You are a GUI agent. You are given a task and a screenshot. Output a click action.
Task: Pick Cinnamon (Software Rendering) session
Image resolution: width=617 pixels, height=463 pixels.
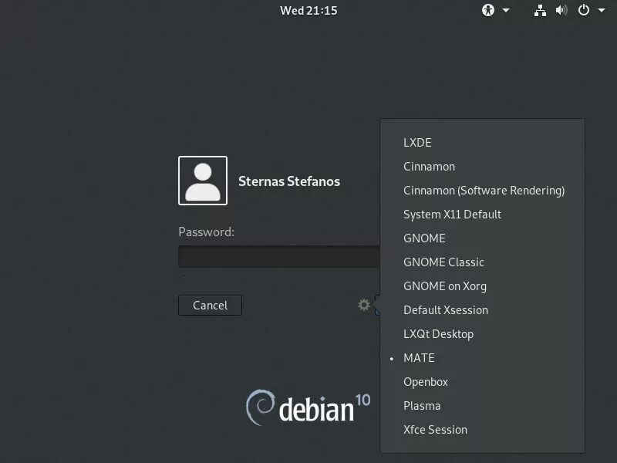pos(484,191)
